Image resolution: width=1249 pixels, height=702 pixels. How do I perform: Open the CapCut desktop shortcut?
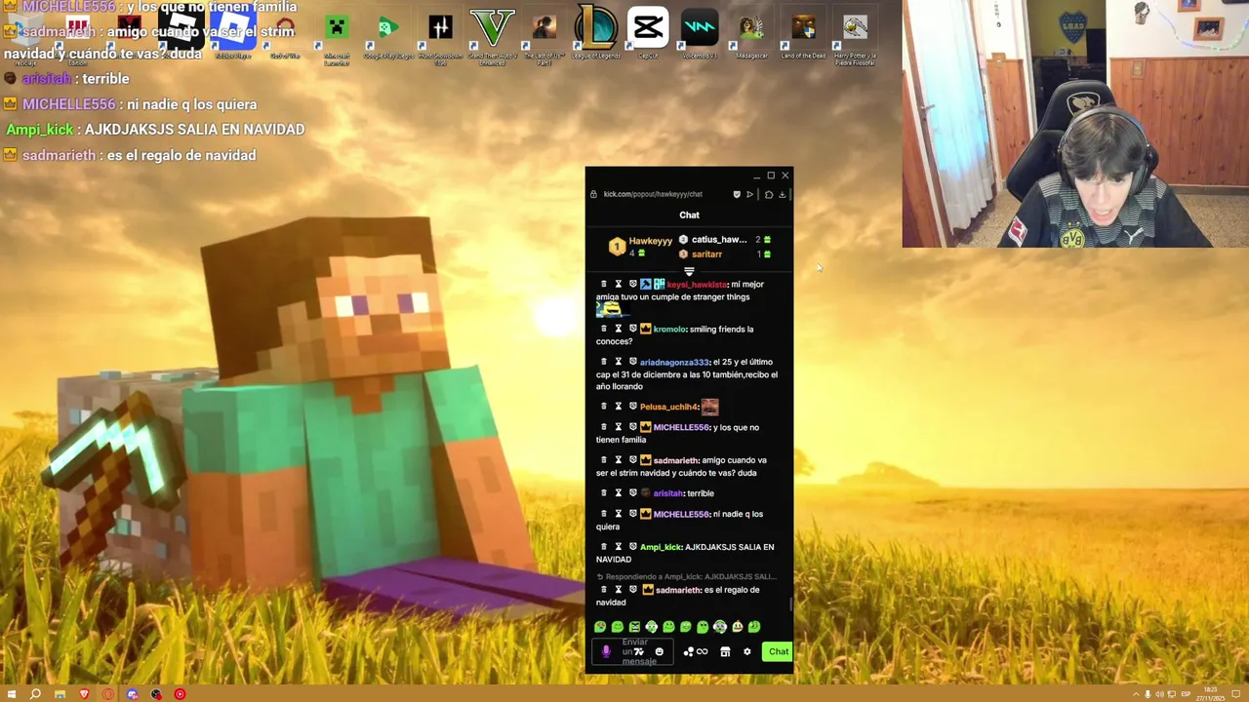click(x=647, y=32)
